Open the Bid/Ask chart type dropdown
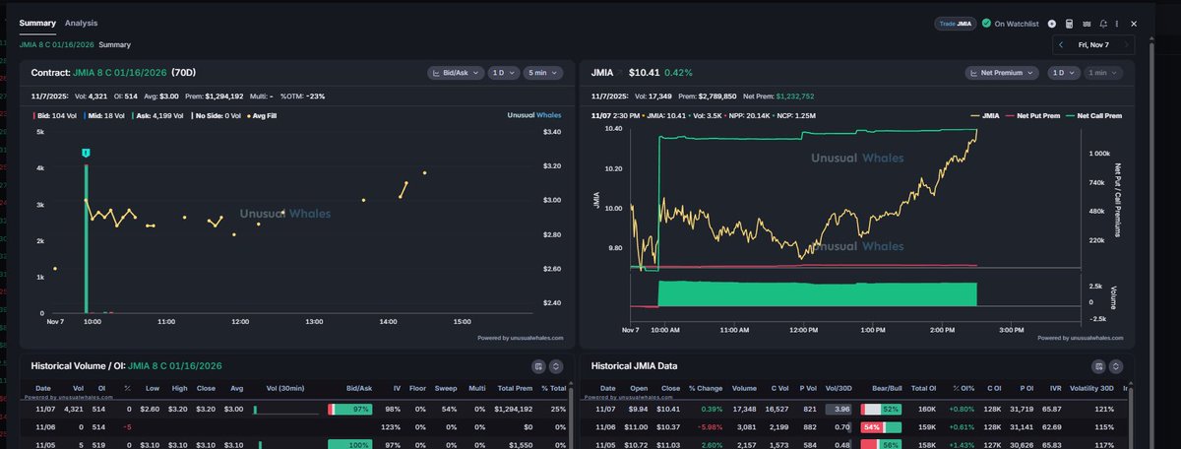Viewport: 1181px width, 449px height. pyautogui.click(x=455, y=73)
